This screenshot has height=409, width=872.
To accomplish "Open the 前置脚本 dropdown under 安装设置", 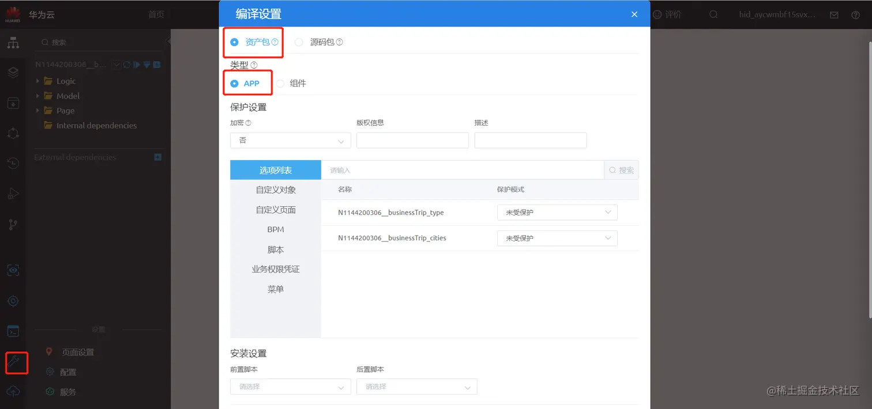I will (x=290, y=387).
